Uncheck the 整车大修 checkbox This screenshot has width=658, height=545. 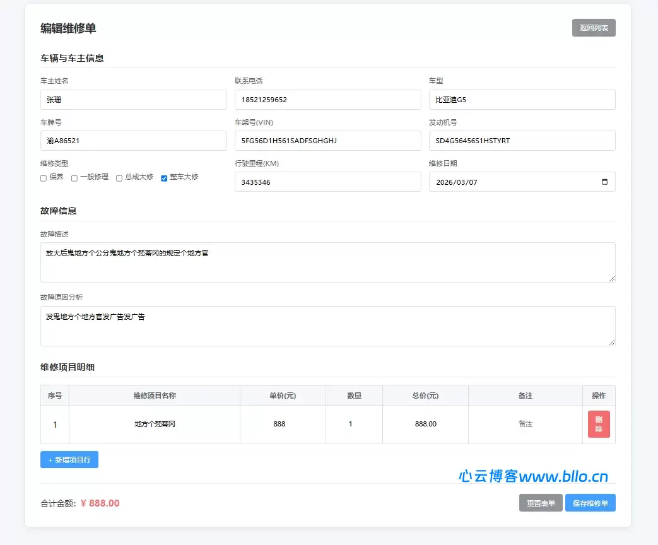(x=164, y=179)
